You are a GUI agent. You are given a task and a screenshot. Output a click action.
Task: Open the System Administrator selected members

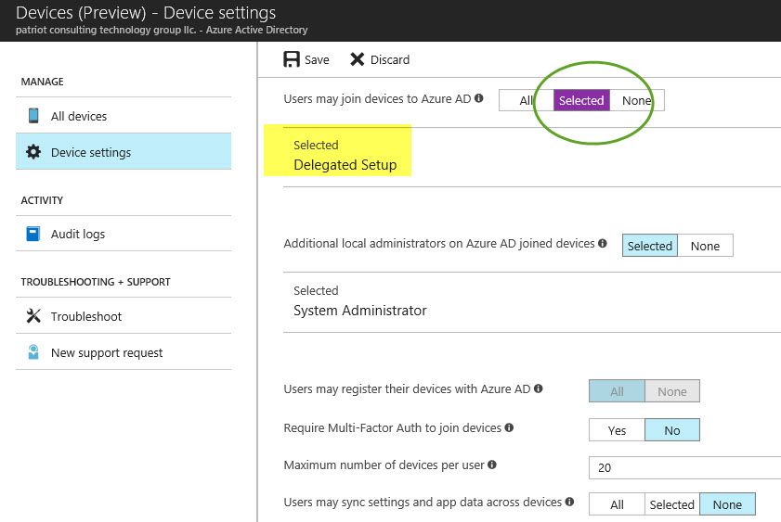pyautogui.click(x=359, y=311)
